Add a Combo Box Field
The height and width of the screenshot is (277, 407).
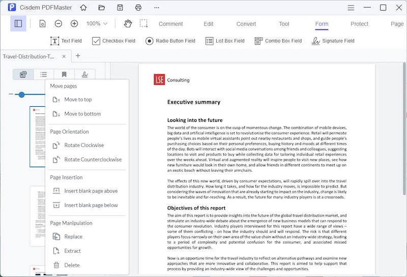click(278, 41)
